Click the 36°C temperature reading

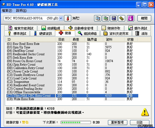click(x=76, y=18)
